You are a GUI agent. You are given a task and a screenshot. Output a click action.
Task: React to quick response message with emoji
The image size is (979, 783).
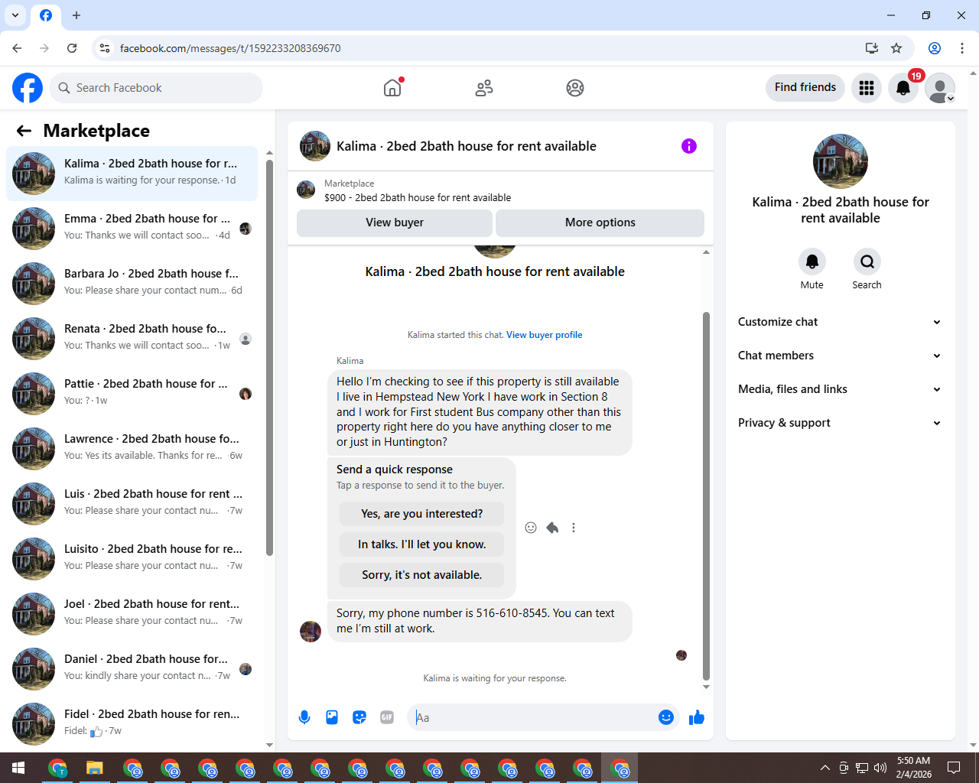[531, 528]
